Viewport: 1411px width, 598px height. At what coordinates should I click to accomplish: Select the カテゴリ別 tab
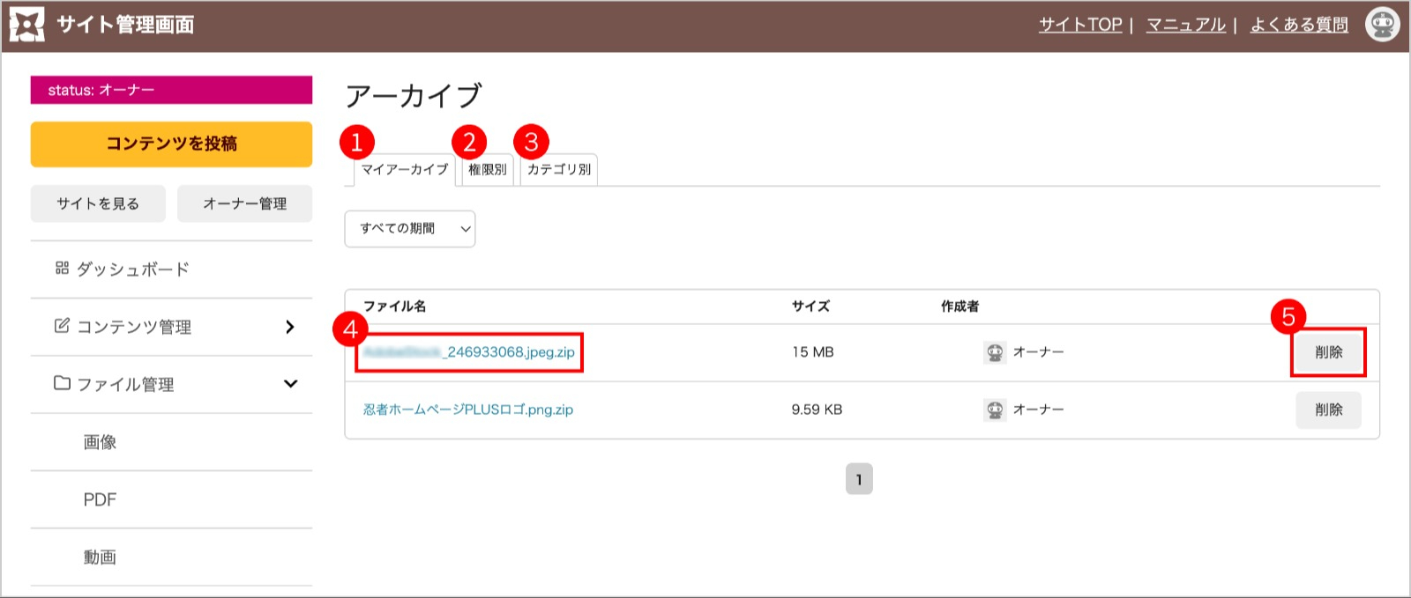[559, 170]
